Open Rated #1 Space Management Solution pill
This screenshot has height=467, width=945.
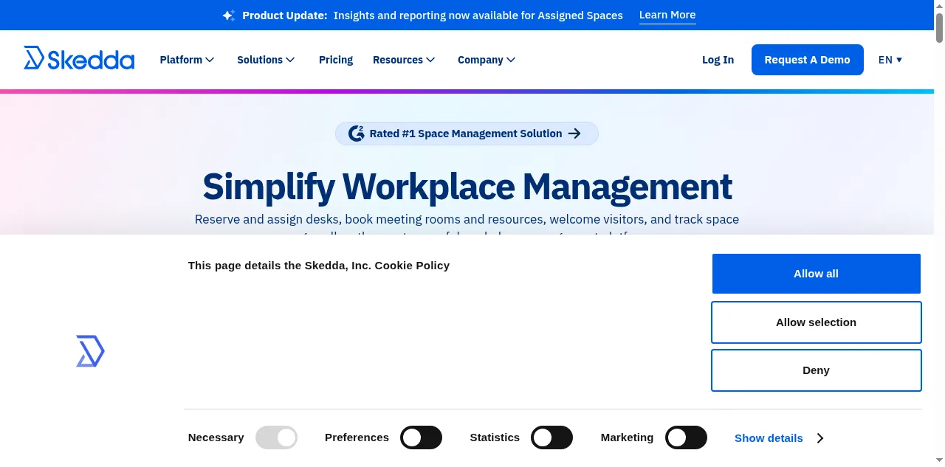pyautogui.click(x=467, y=134)
